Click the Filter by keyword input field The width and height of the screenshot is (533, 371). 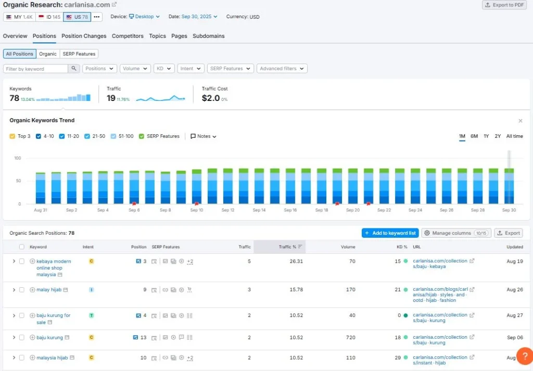(36, 69)
